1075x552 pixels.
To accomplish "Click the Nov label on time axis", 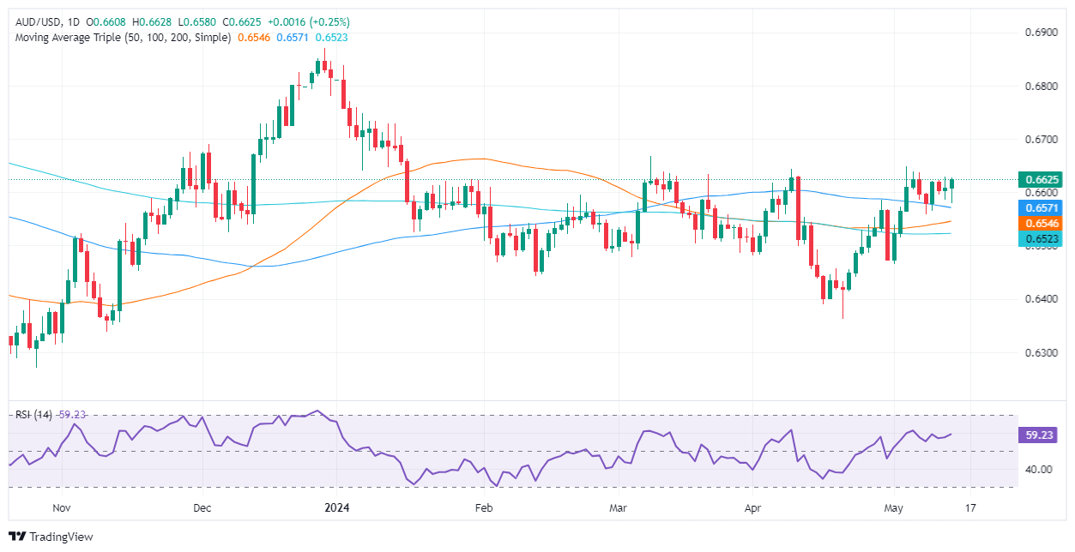I will (60, 507).
